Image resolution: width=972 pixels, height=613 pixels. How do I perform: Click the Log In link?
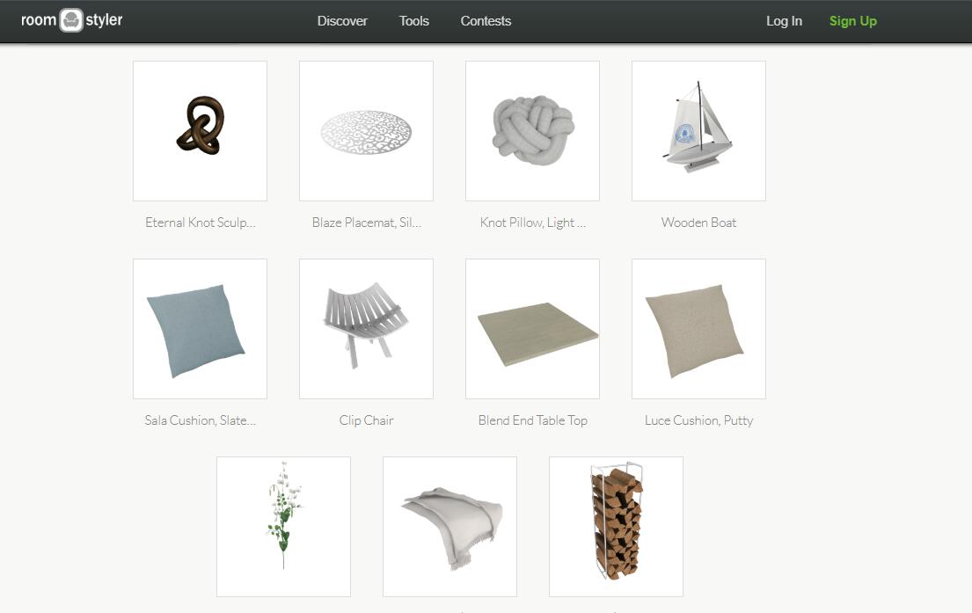click(784, 21)
